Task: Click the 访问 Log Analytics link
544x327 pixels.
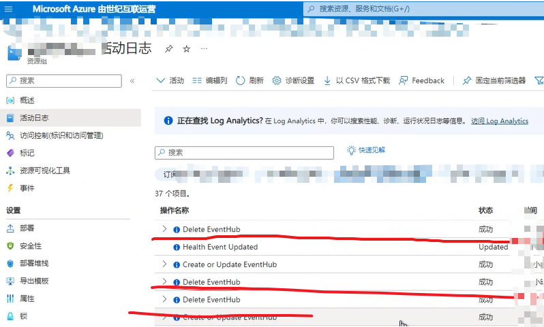Action: click(499, 121)
